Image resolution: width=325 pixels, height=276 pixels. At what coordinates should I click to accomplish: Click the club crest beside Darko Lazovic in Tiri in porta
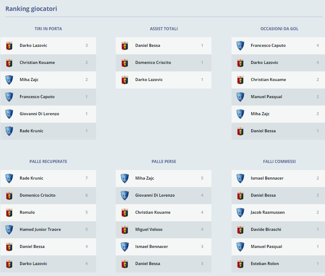pyautogui.click(x=9, y=46)
